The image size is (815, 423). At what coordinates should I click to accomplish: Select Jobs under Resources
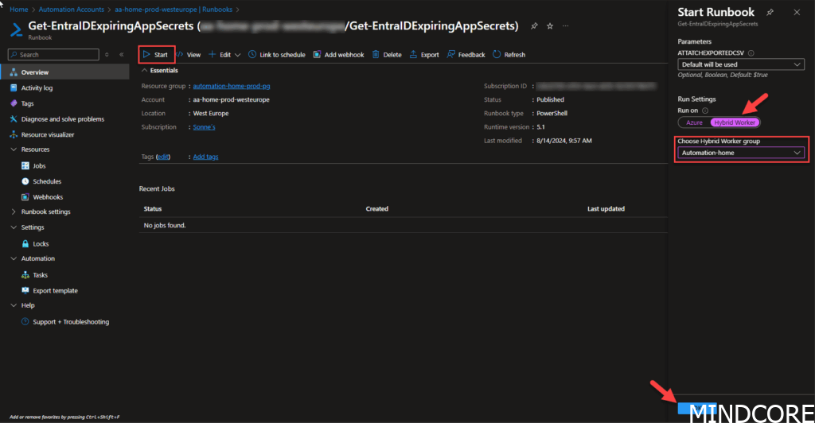point(40,166)
